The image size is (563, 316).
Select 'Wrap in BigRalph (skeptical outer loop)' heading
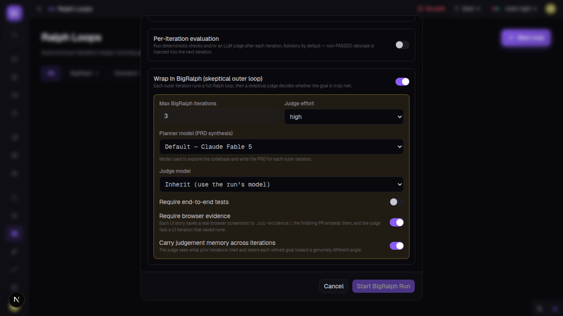(208, 79)
